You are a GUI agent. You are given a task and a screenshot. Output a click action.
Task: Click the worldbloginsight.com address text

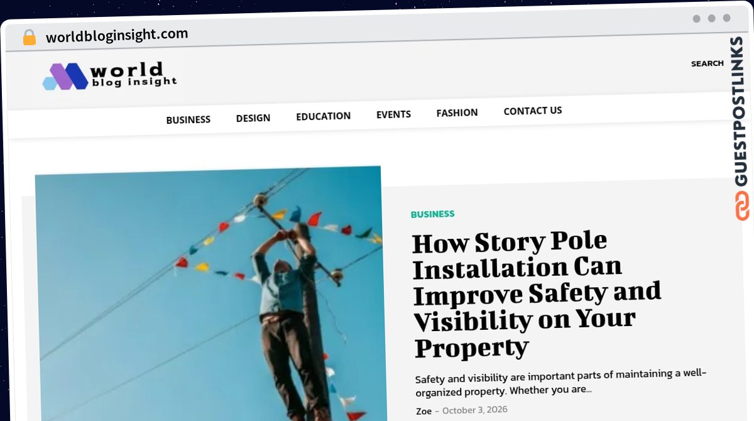pos(117,35)
